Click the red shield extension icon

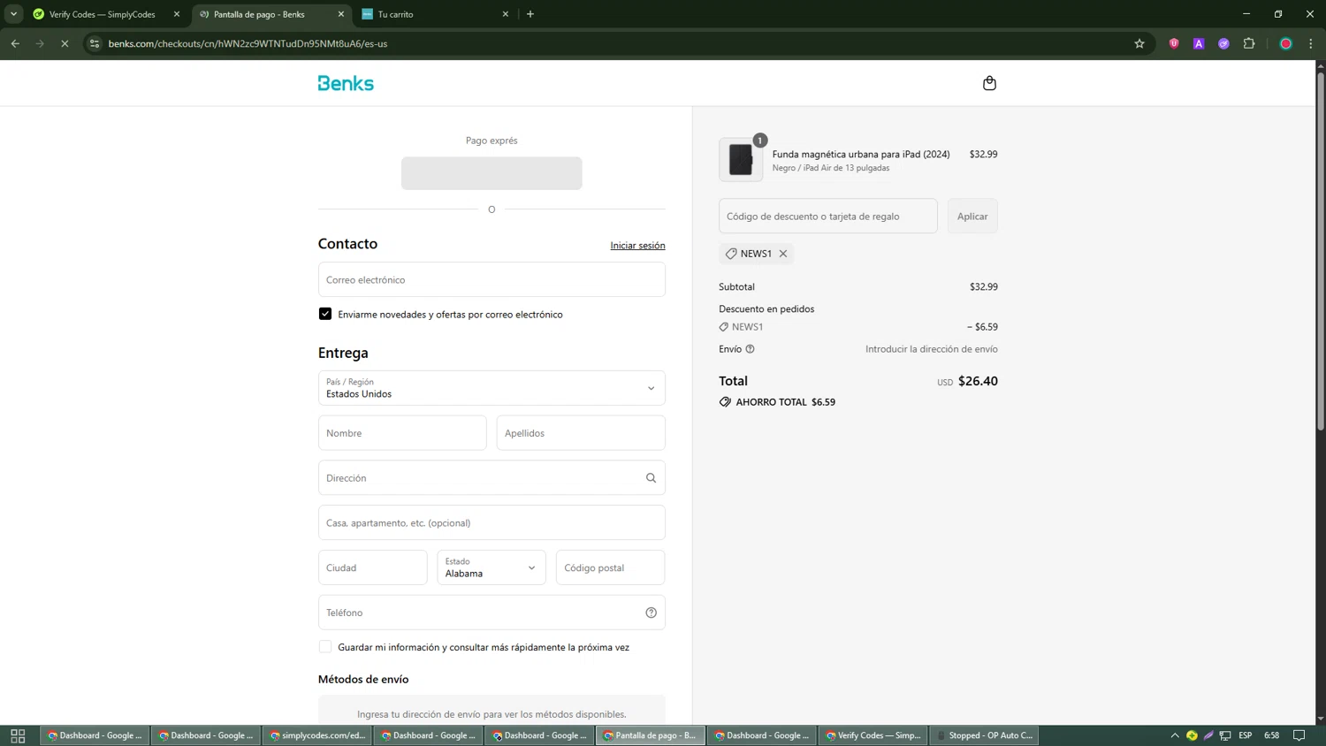(1174, 43)
